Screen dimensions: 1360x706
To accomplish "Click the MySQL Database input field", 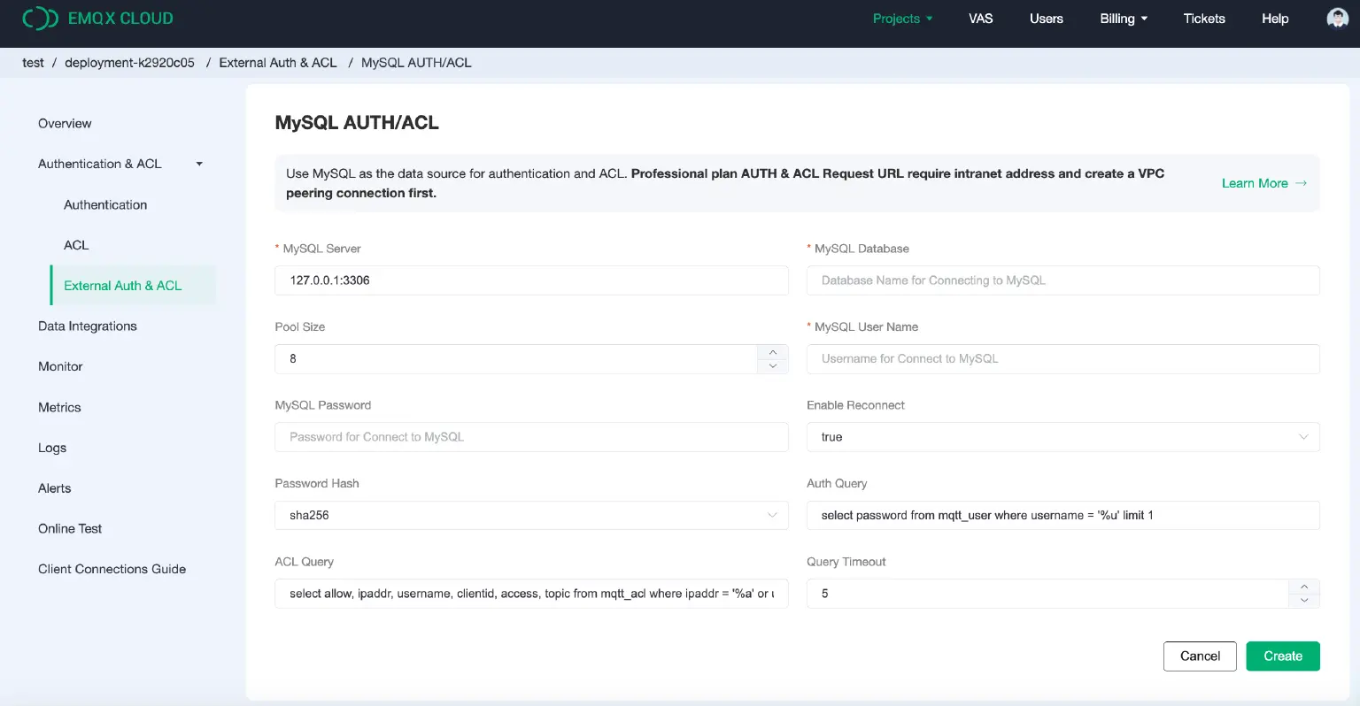I will [1062, 280].
